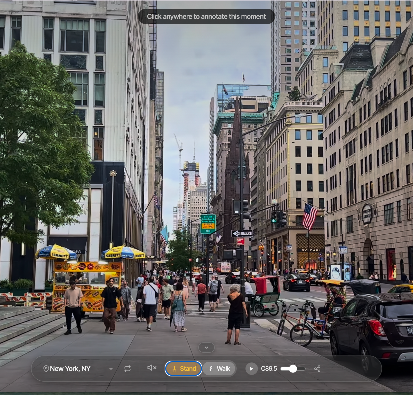
Task: Select the Stand mode toggle
Action: tap(183, 369)
